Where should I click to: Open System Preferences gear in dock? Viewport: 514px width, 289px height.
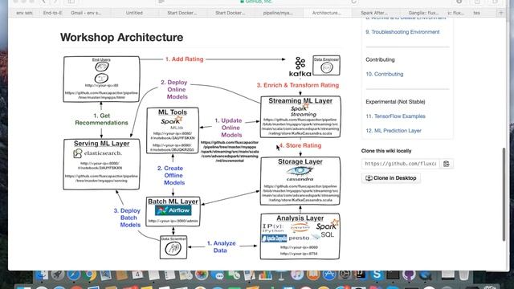pyautogui.click(x=345, y=275)
